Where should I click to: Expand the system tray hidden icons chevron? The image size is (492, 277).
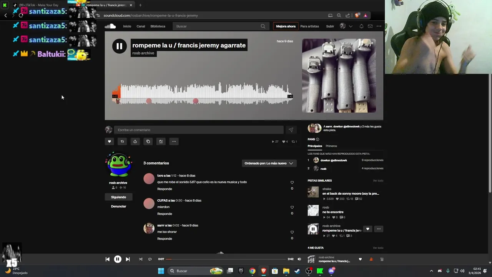click(431, 271)
